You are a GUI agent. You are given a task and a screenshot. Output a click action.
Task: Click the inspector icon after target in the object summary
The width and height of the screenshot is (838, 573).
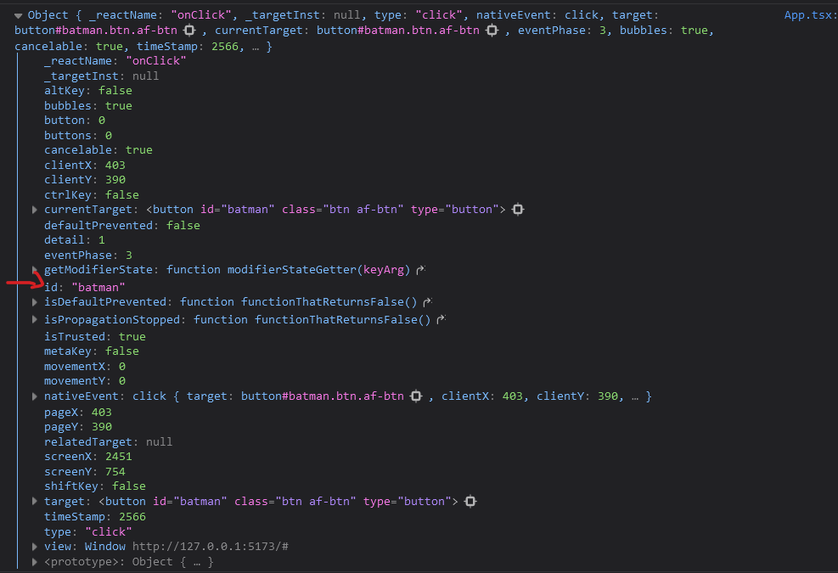189,31
